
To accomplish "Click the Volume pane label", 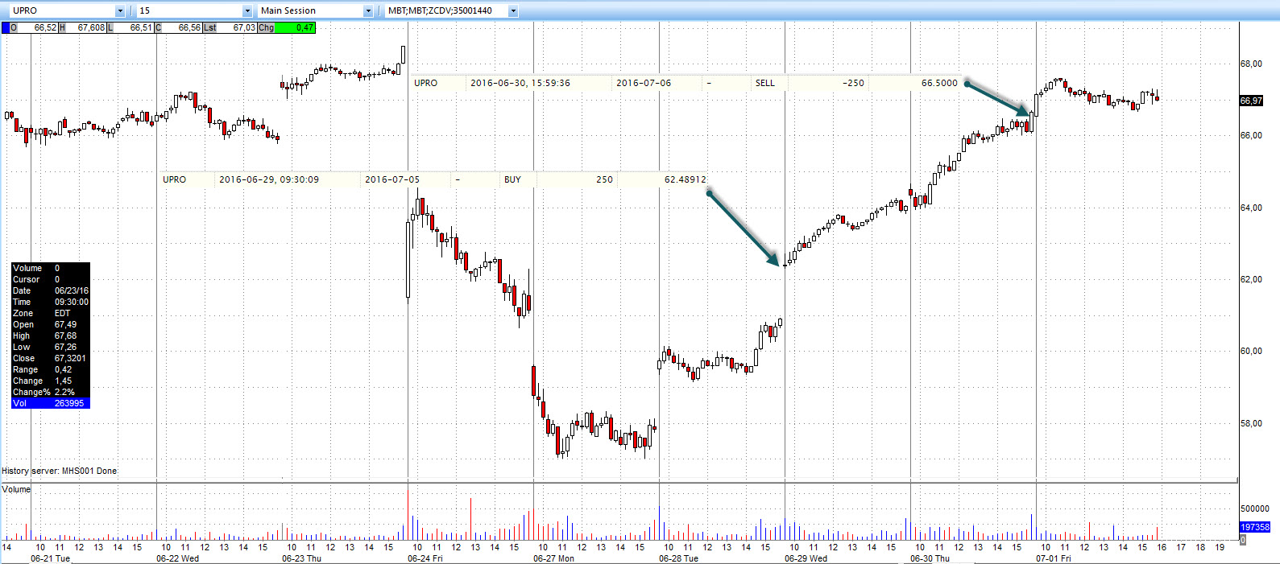I will point(16,489).
